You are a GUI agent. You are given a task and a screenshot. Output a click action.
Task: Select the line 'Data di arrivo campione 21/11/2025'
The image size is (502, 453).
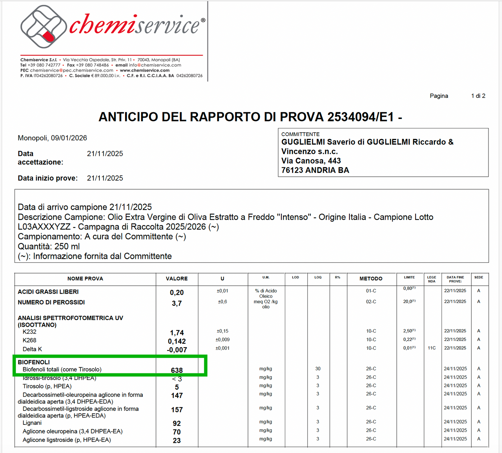coord(85,207)
